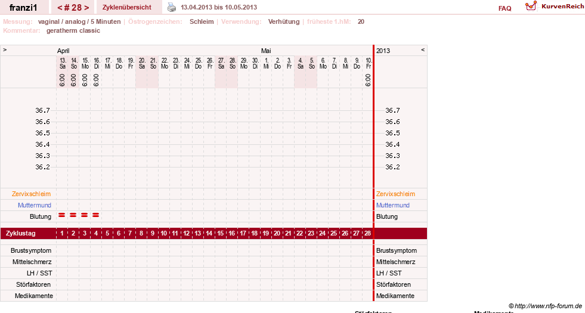Go to next cycle with the > arrow
This screenshot has width=585, height=313.
tap(86, 8)
